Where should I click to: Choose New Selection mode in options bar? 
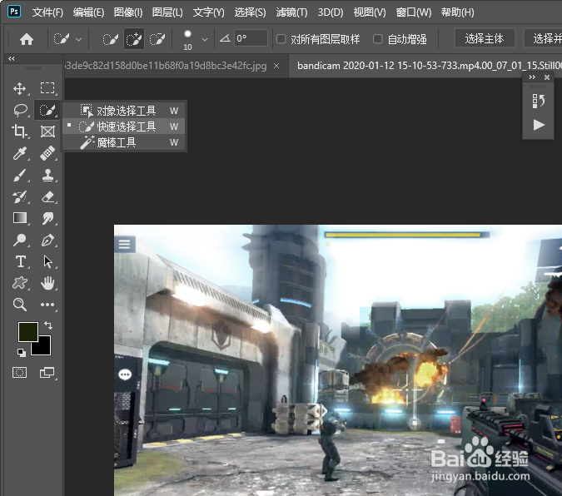[110, 39]
